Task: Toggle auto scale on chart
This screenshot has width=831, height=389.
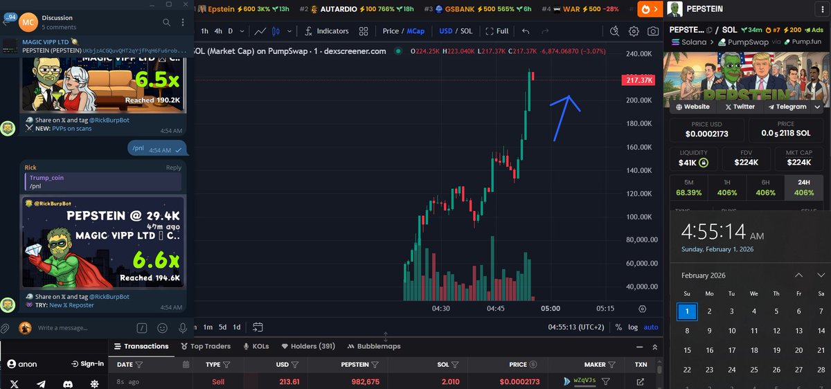Action: (652, 327)
